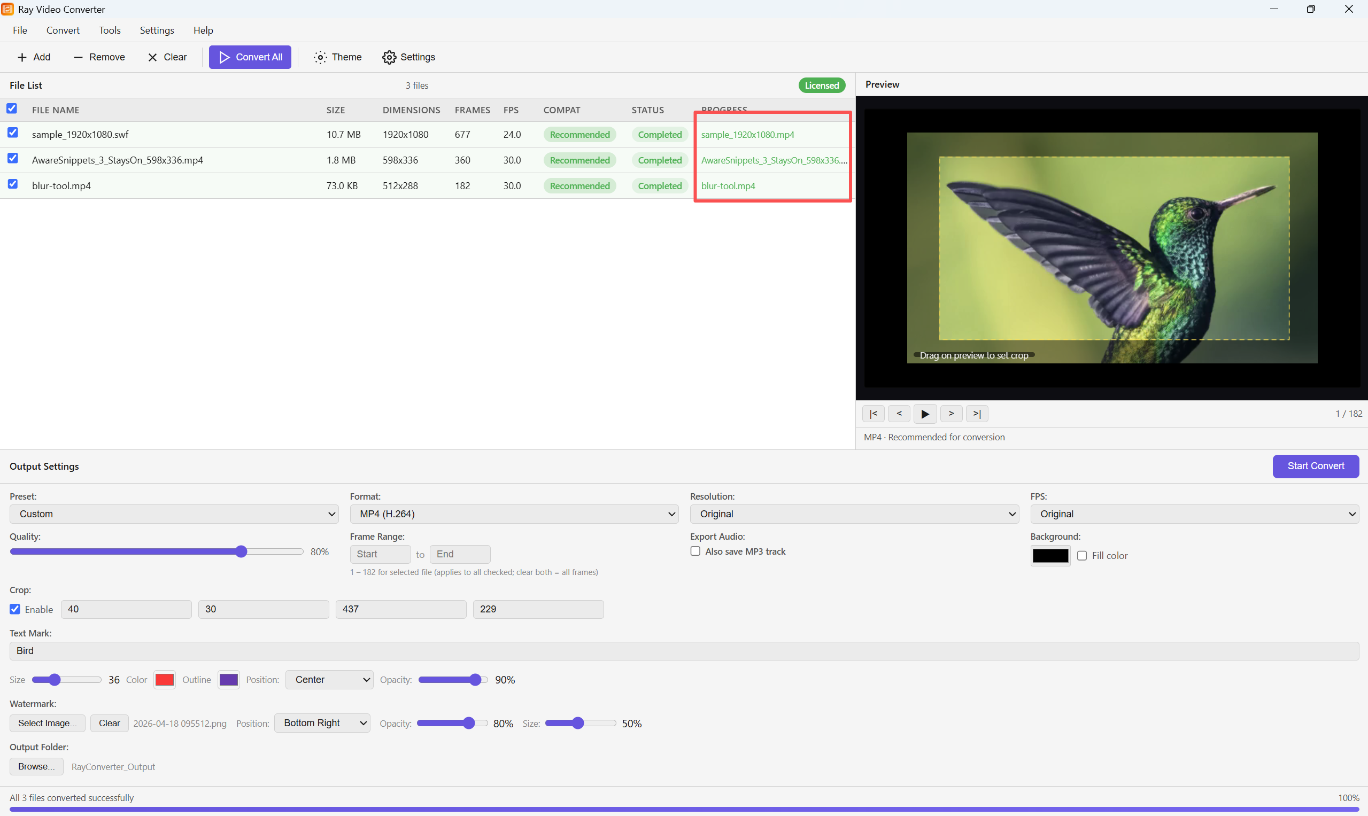Enable the Fill color checkbox
This screenshot has width=1368, height=816.
[1082, 555]
